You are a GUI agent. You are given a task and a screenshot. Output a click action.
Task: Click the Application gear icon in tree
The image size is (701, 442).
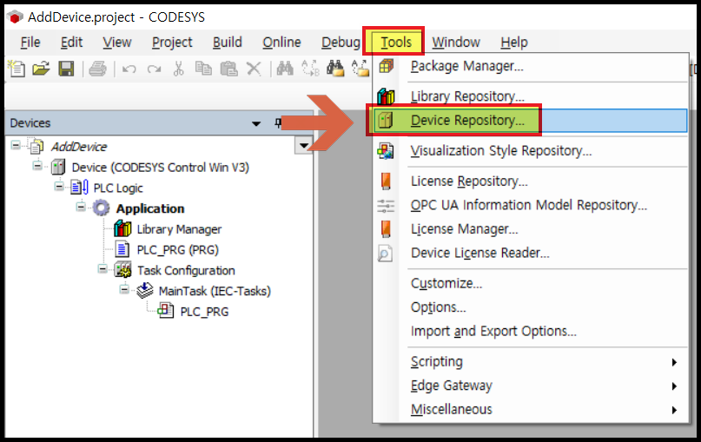tap(101, 208)
